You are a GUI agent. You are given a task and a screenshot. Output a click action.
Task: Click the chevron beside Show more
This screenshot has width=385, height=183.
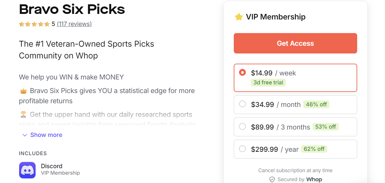[x=25, y=135]
